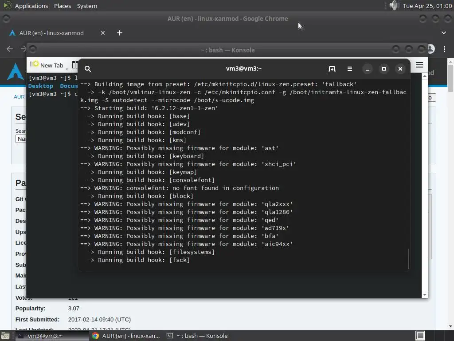Click Konsole scrollbar down arrow
Image resolution: width=454 pixels, height=341 pixels.
click(x=424, y=295)
